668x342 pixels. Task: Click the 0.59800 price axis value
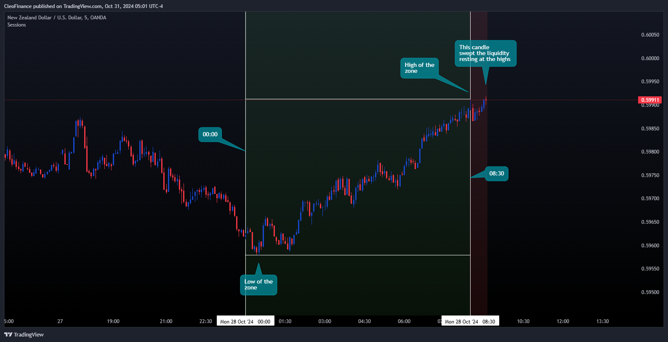pyautogui.click(x=650, y=152)
